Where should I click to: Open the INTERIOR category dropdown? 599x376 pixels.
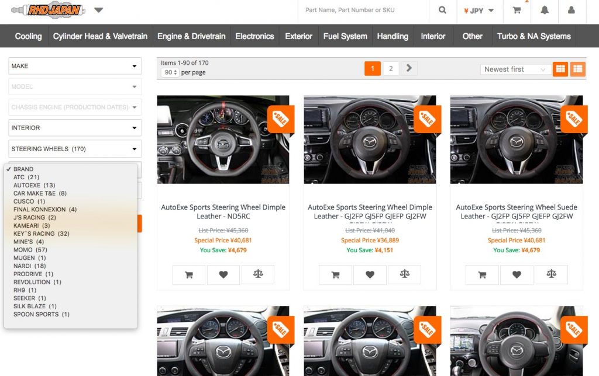pos(75,128)
